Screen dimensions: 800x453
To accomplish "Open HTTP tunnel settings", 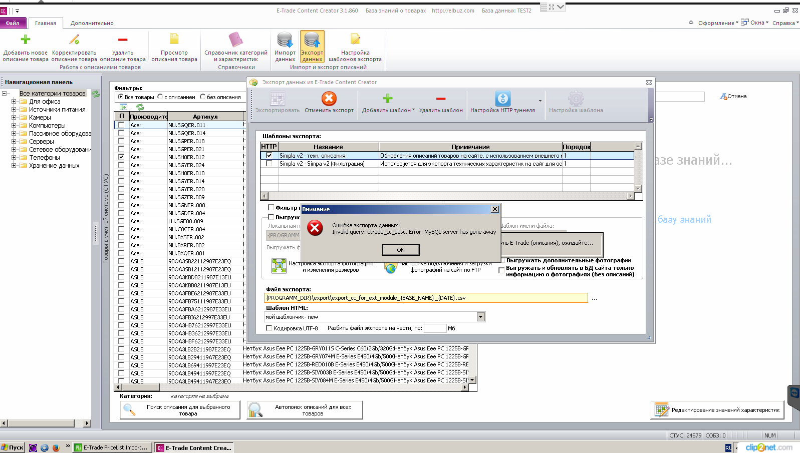I will coord(502,99).
